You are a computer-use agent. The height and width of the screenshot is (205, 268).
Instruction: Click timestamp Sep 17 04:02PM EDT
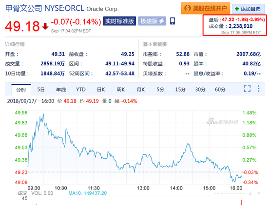click(x=71, y=31)
